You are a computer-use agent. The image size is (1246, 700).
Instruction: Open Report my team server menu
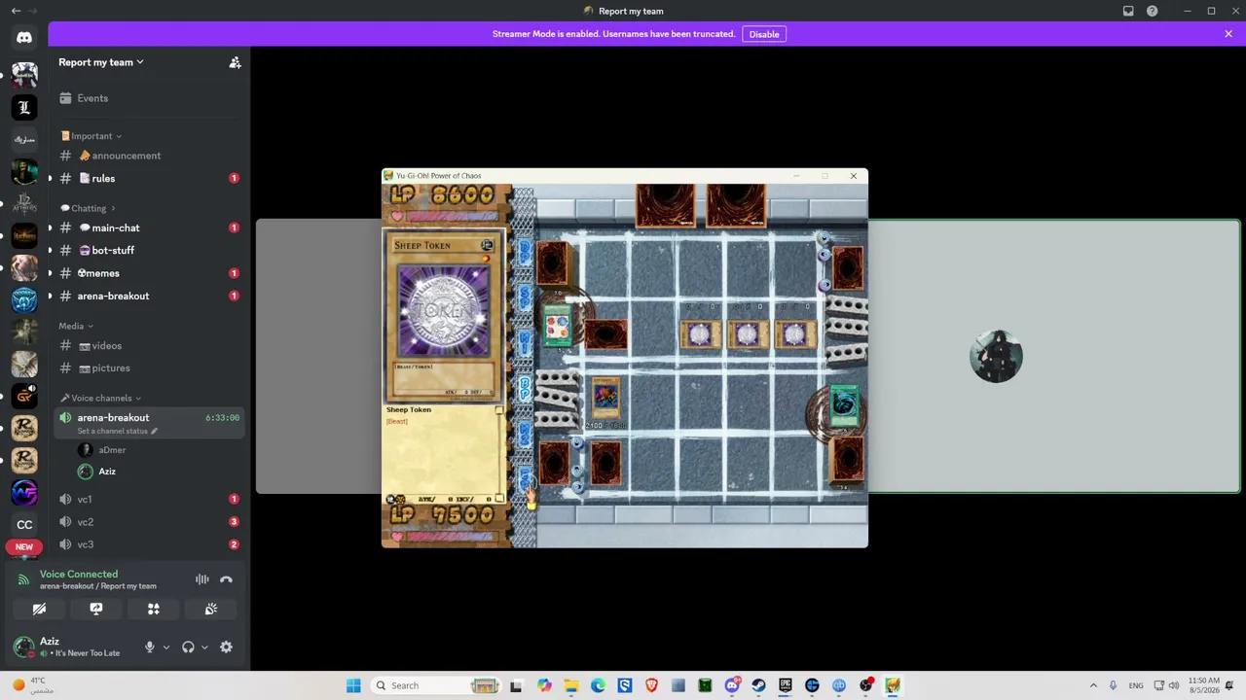click(x=101, y=62)
